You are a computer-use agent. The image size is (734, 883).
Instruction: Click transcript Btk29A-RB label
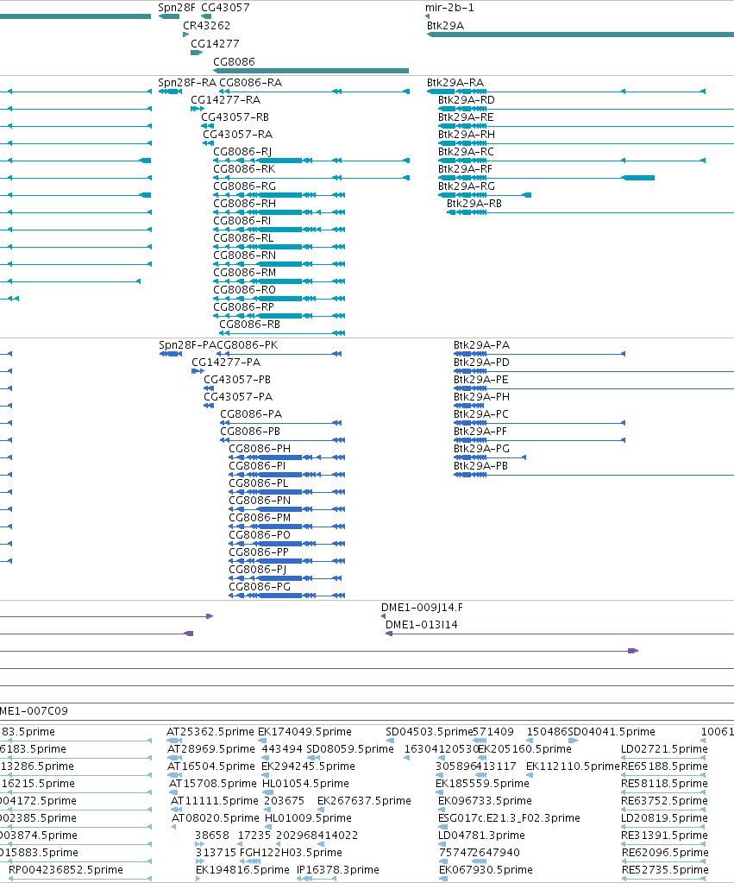tap(474, 204)
